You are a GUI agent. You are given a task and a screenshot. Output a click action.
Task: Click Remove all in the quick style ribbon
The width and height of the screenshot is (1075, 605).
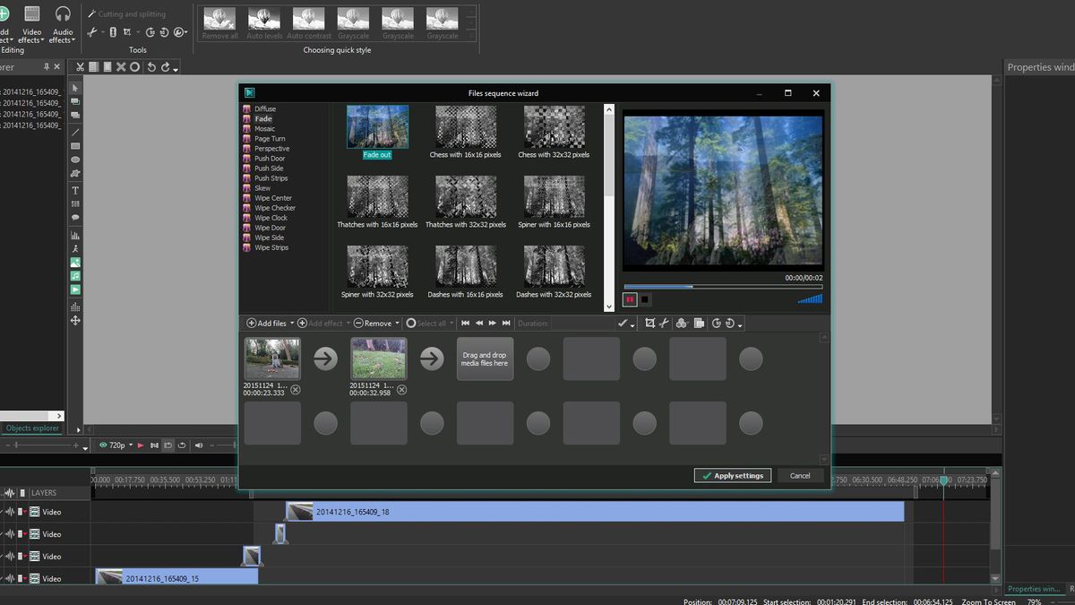coord(219,20)
